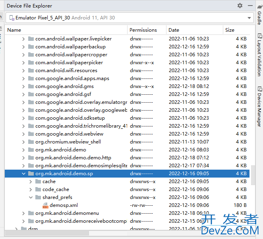Click the drwxrwx--x permissions cell
The width and height of the screenshot is (263, 239).
point(143,197)
